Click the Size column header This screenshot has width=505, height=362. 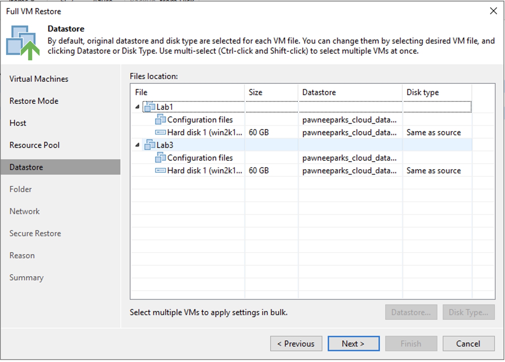click(x=271, y=92)
